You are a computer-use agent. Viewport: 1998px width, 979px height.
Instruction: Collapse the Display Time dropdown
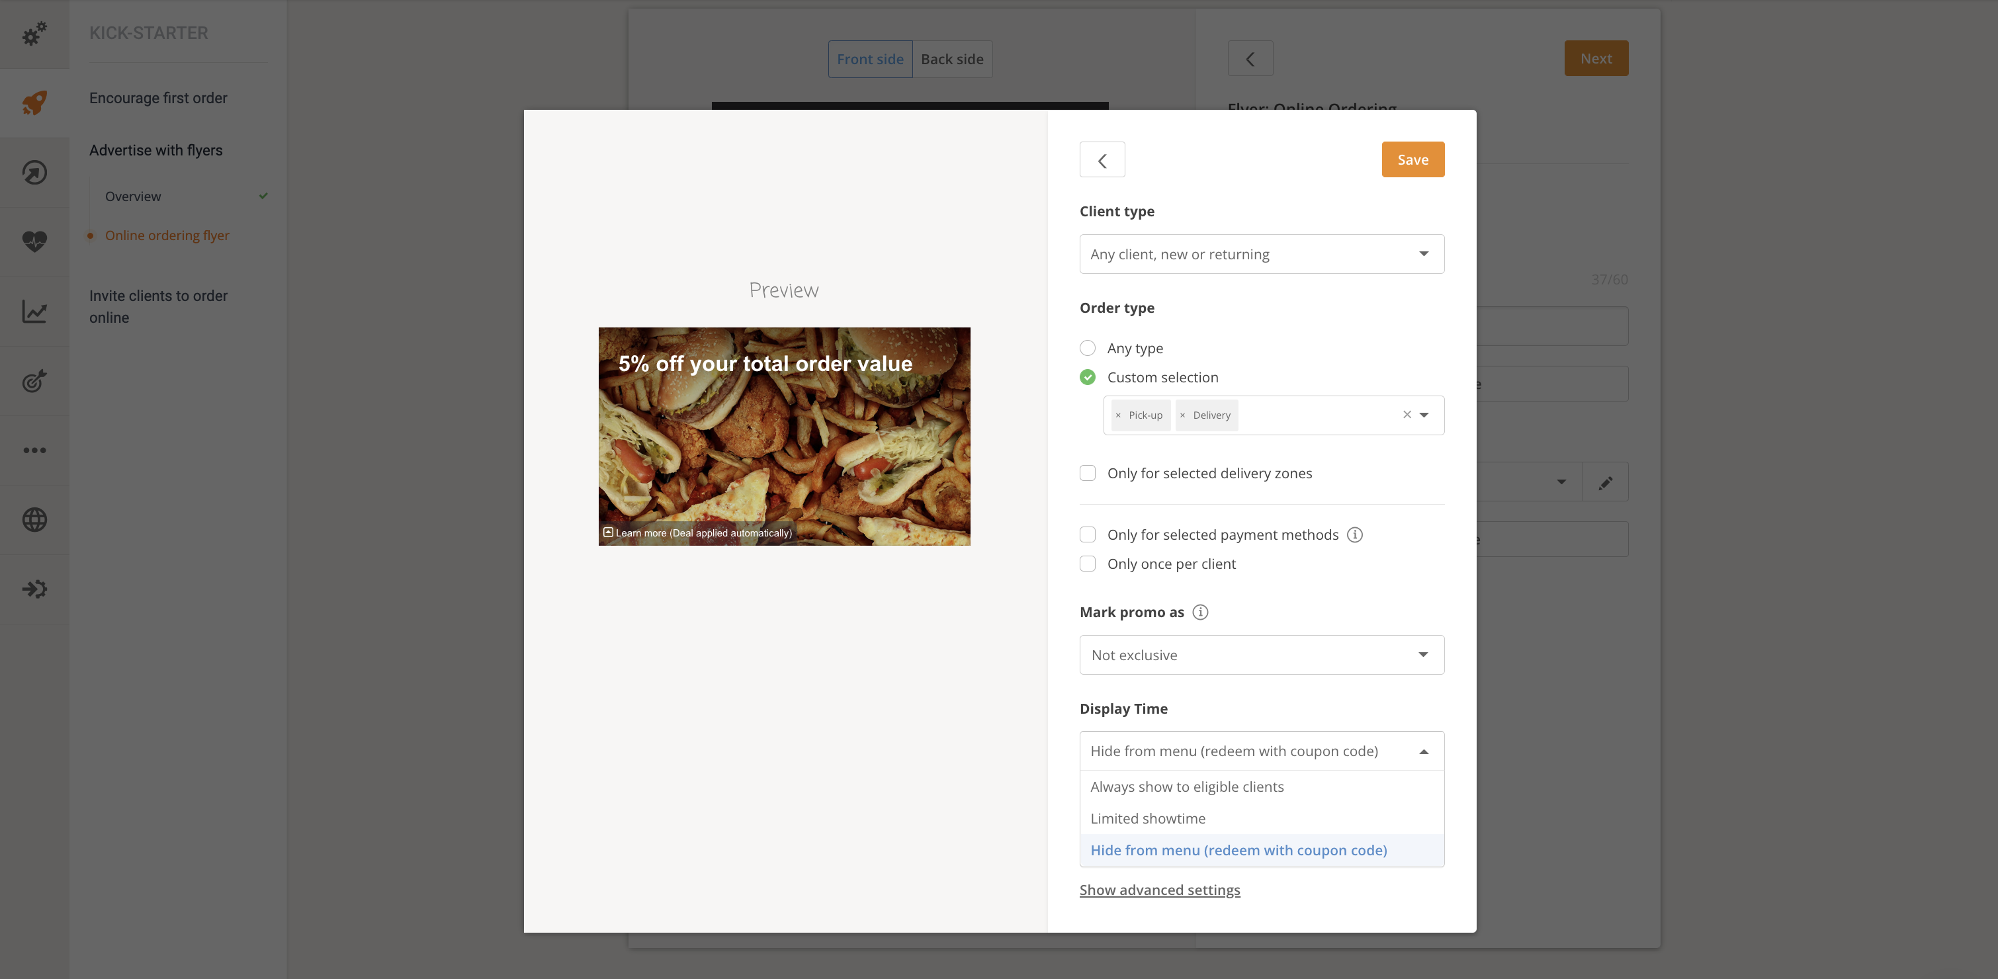[1261, 751]
